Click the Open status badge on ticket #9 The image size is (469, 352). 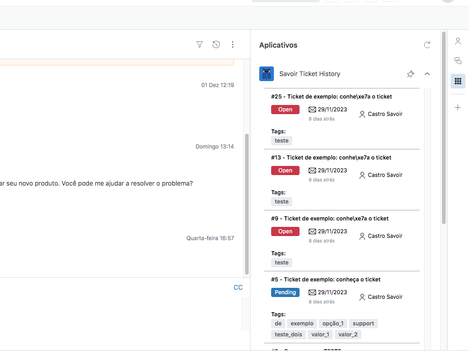[285, 231]
